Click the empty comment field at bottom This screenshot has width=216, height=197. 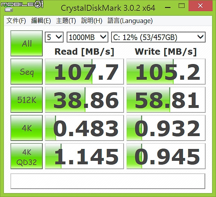108,181
